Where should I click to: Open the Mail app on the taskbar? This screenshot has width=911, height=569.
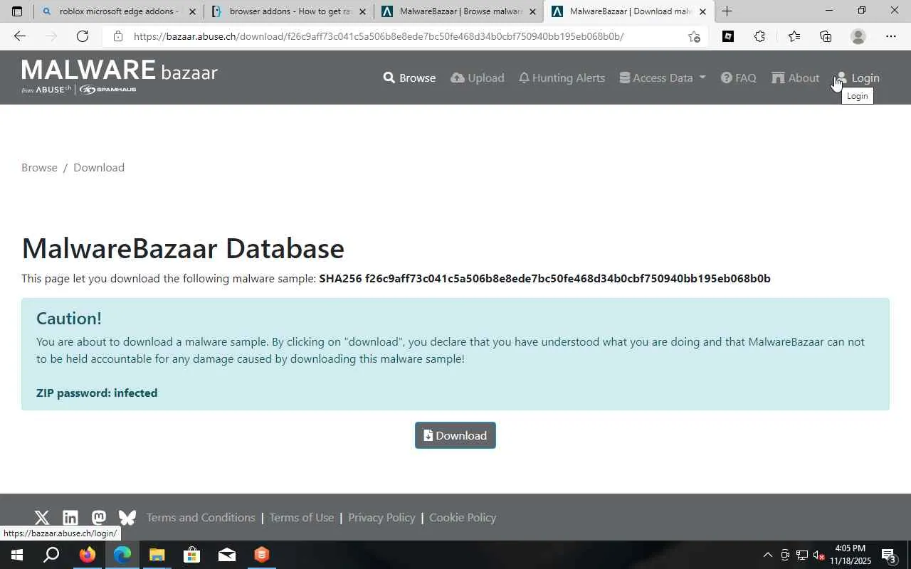tap(226, 555)
